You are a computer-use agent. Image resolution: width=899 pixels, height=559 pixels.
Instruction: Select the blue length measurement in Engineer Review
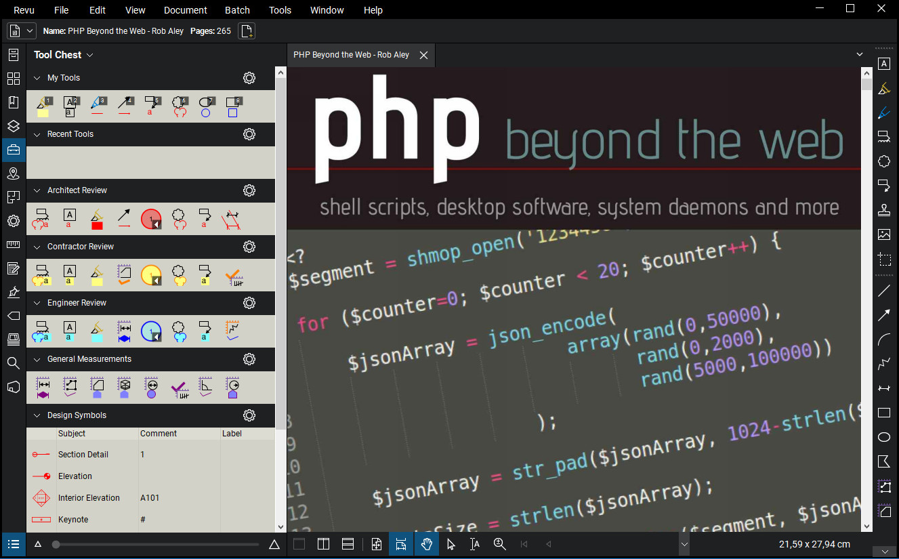point(124,331)
